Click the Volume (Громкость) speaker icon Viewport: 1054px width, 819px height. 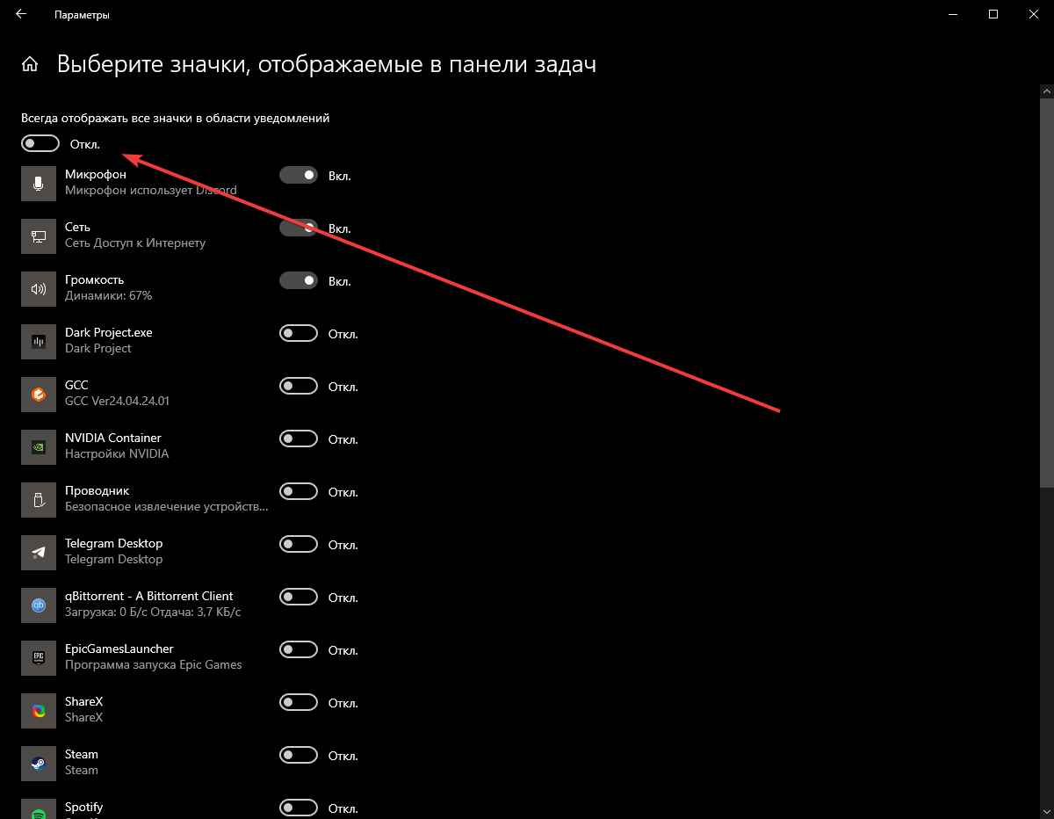(x=39, y=289)
